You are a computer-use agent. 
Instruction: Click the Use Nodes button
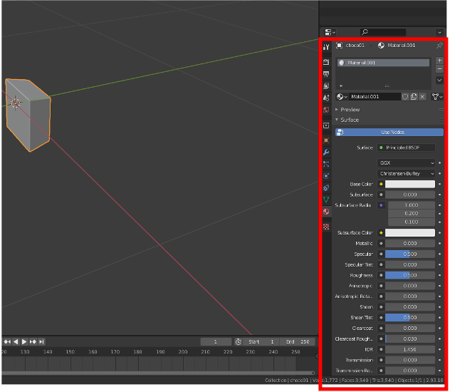click(x=393, y=133)
